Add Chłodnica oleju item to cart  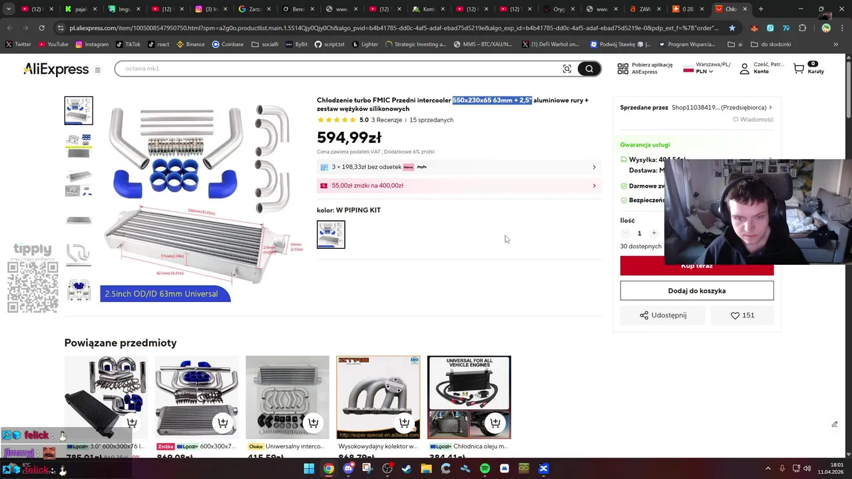(495, 422)
